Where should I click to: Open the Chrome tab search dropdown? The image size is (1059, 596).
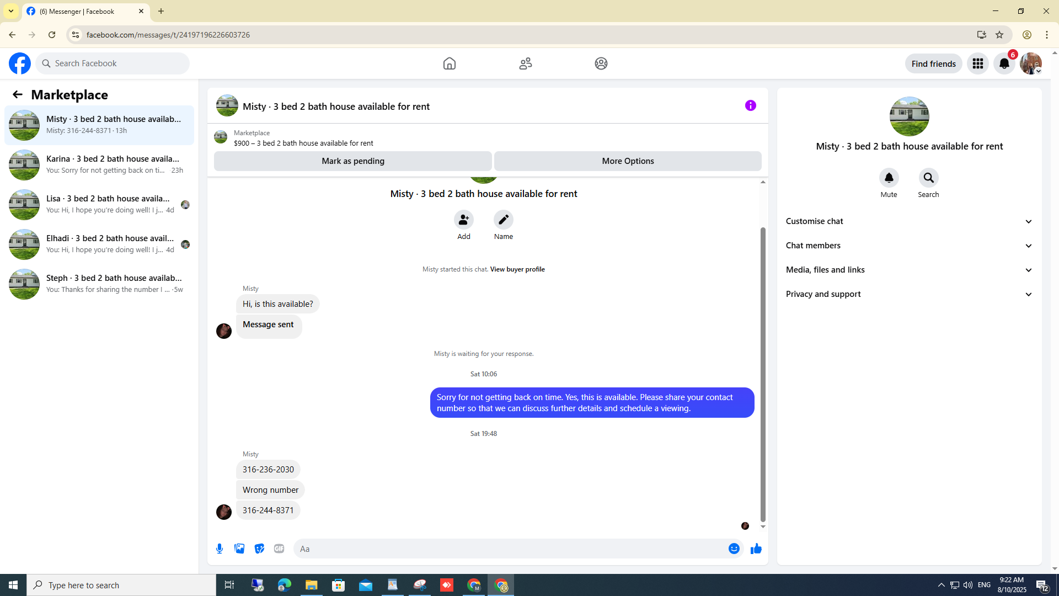(x=10, y=11)
